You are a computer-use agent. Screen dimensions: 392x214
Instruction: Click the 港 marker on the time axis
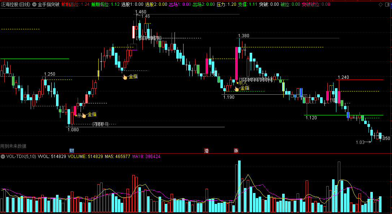[x=207, y=150]
